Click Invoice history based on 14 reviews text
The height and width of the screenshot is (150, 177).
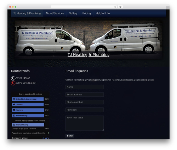point(30,121)
